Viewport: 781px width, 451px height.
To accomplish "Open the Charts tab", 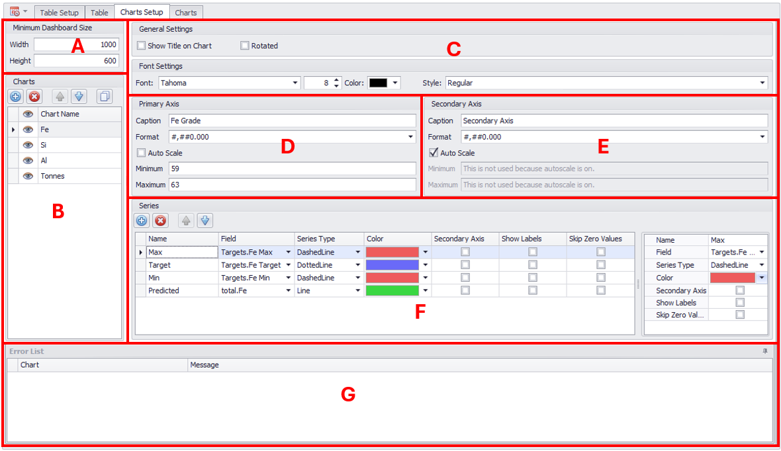I will point(186,13).
